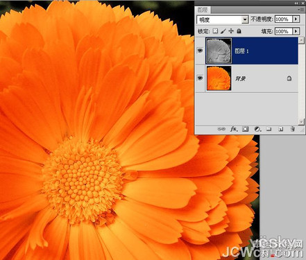
Task: Create new adjustment layer icon
Action: (x=257, y=129)
